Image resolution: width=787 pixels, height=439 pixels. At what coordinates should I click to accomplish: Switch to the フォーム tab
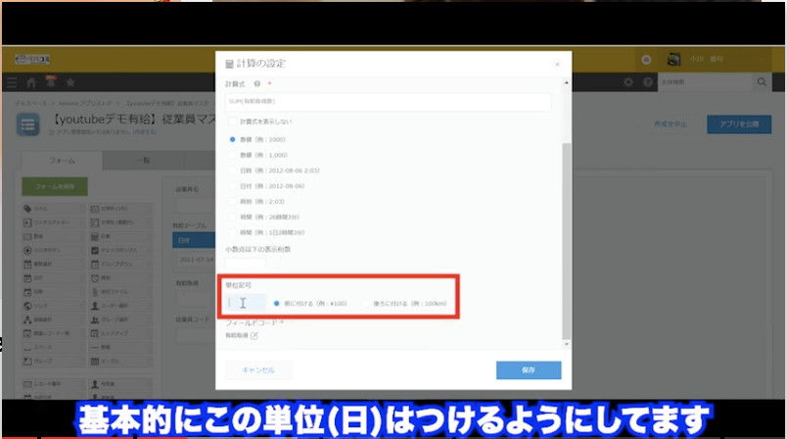[x=61, y=160]
